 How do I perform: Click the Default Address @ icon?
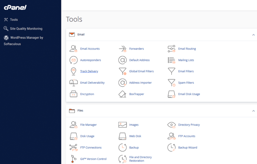tap(122, 60)
